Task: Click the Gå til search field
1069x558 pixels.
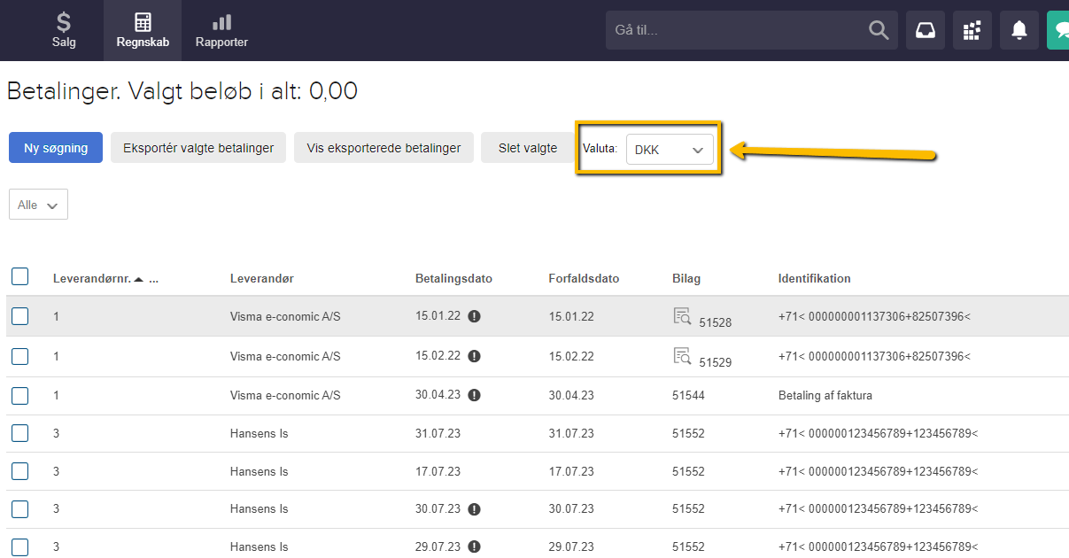Action: click(x=735, y=30)
